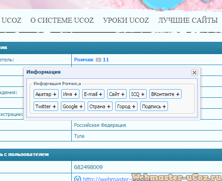
Task: Select the ICQ number 682498009
Action: coord(88,167)
